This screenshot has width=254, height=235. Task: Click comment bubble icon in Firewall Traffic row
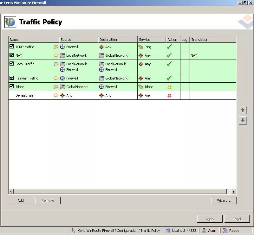coord(56,78)
